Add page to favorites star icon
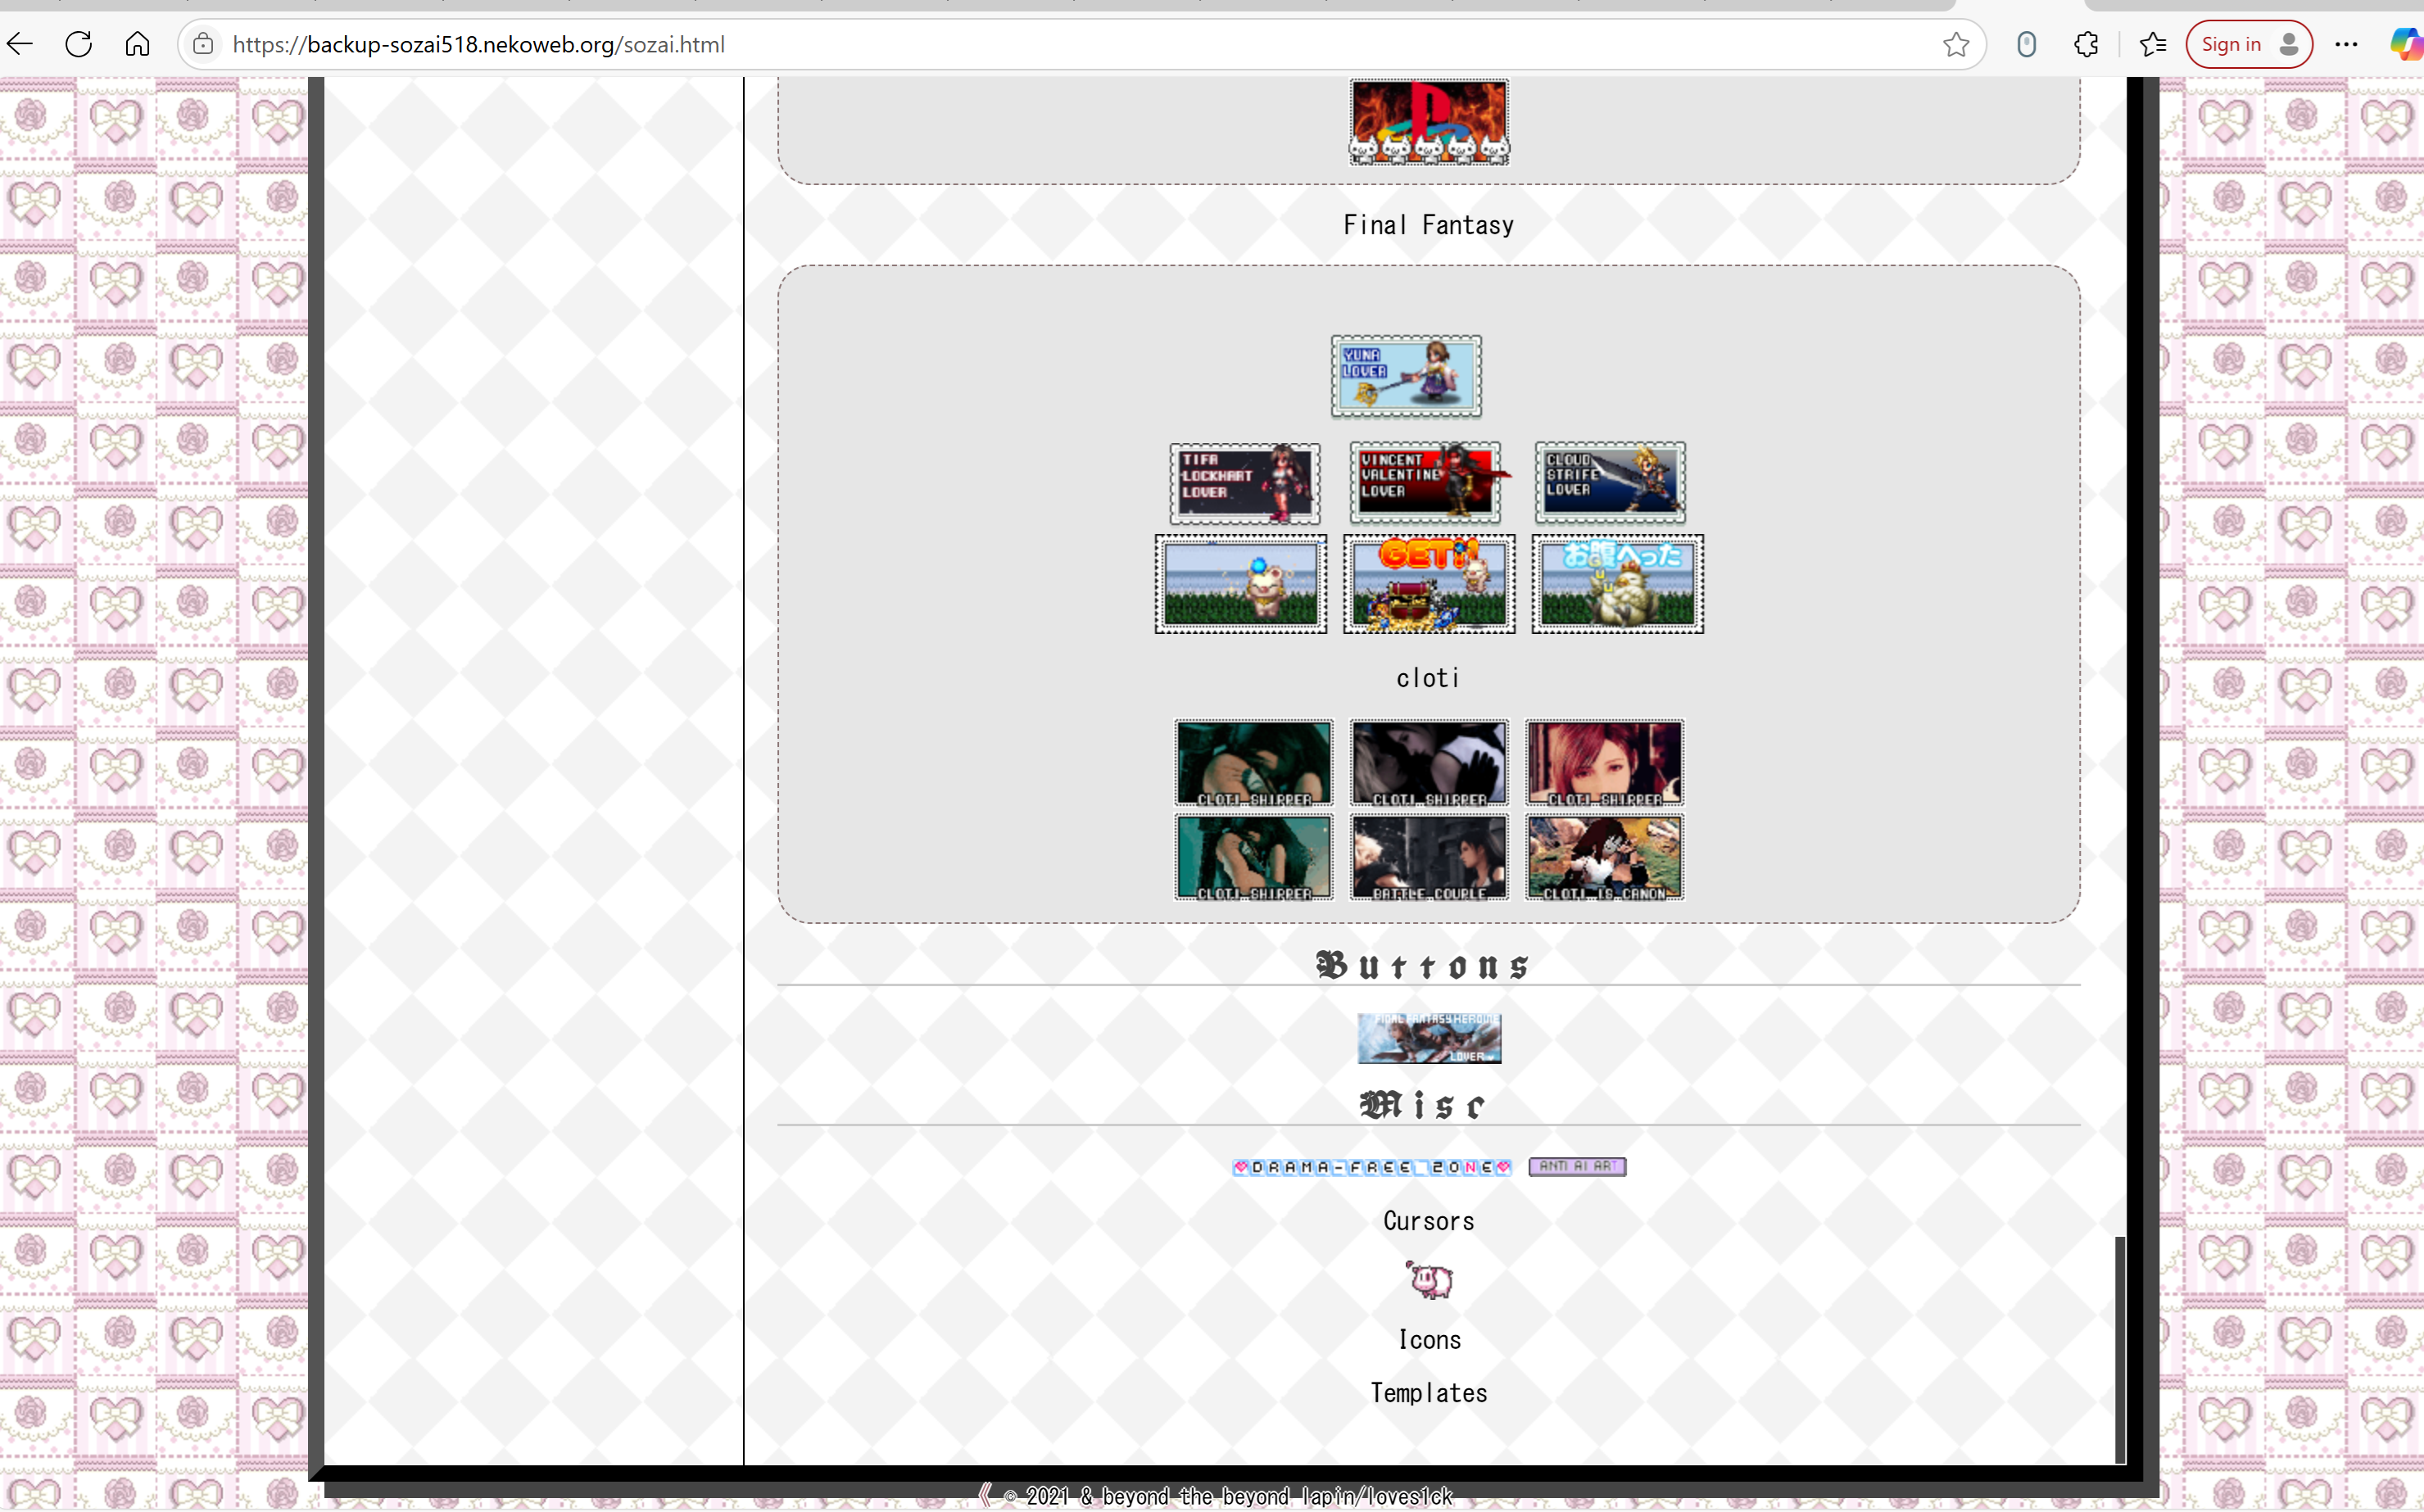The height and width of the screenshot is (1512, 2424). 1956,44
